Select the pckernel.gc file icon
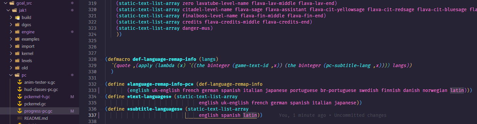 click(x=20, y=104)
